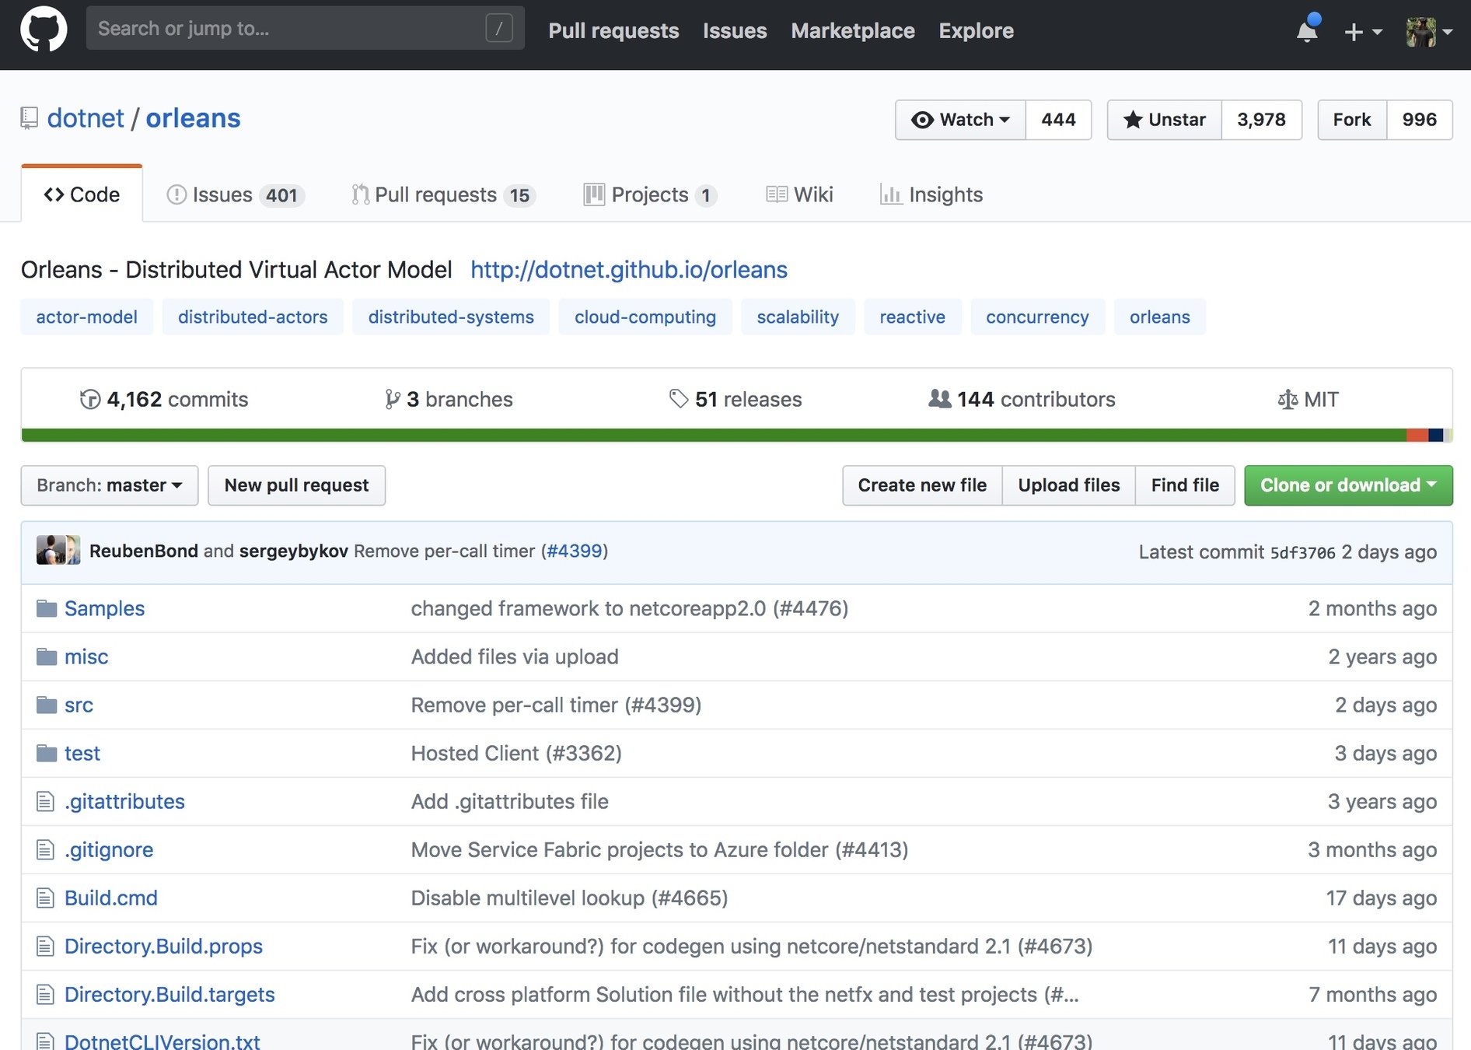The image size is (1471, 1050).
Task: View the 444 watchers count
Action: (1058, 120)
